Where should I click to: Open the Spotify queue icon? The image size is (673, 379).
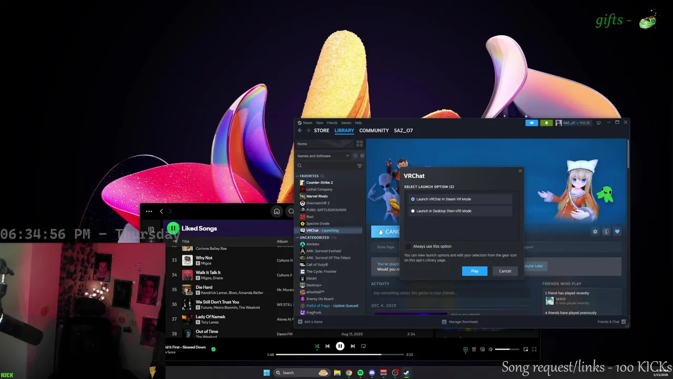474,350
